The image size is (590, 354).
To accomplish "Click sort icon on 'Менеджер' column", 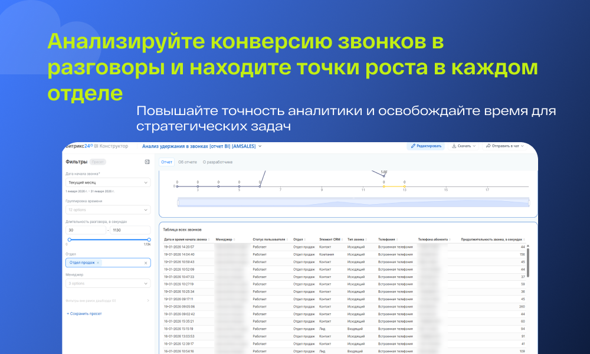I will point(234,240).
